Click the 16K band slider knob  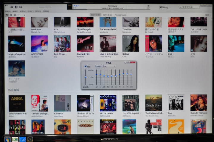(x=131, y=74)
